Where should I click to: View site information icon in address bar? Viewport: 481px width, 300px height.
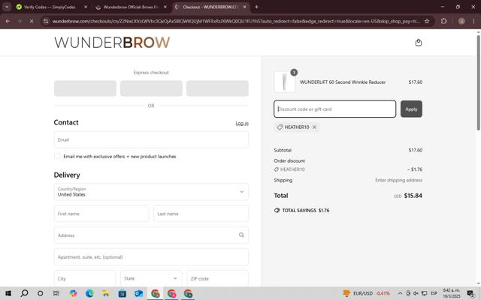[x=46, y=21]
